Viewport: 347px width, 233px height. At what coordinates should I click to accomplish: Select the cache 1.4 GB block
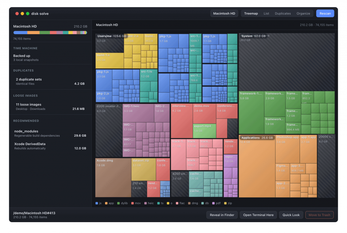click(196, 180)
